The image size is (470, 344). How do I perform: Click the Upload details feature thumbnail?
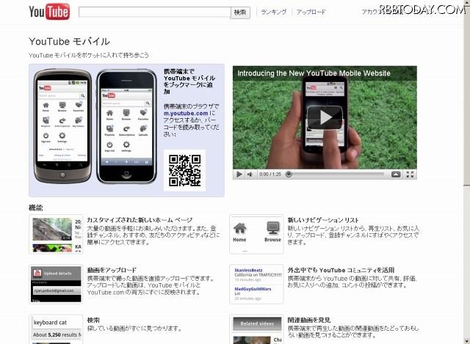pos(55,284)
